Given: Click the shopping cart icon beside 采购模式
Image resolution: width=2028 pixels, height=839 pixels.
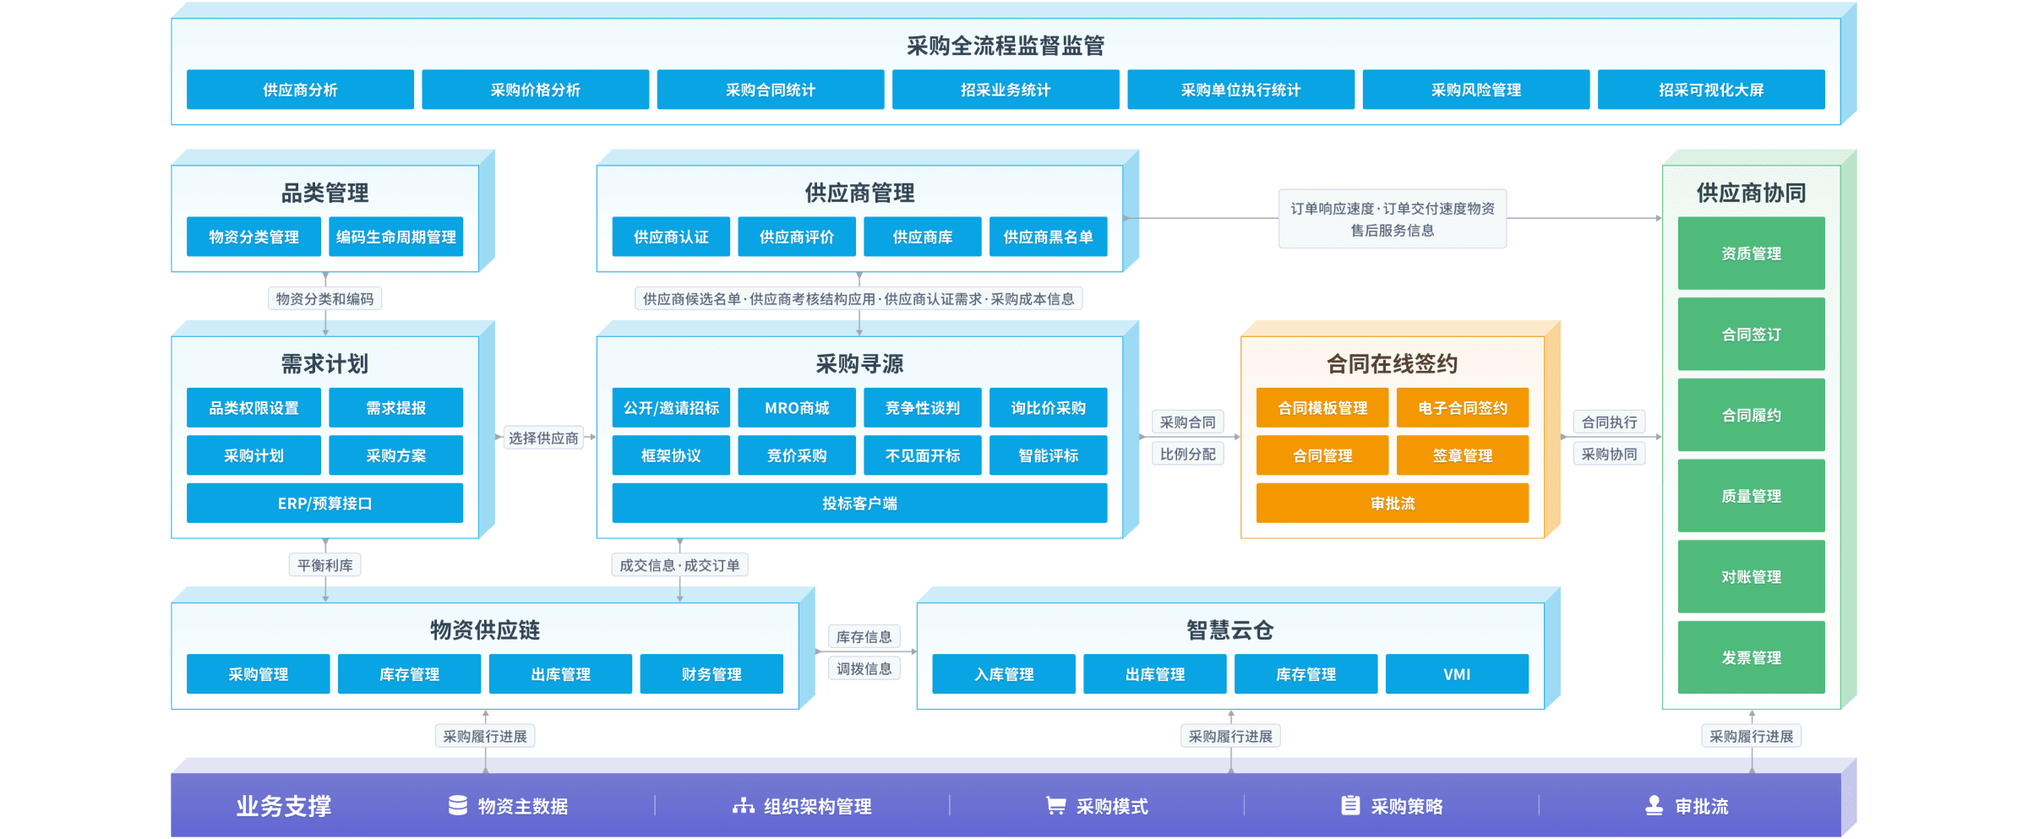Looking at the screenshot, I should coord(1055,805).
